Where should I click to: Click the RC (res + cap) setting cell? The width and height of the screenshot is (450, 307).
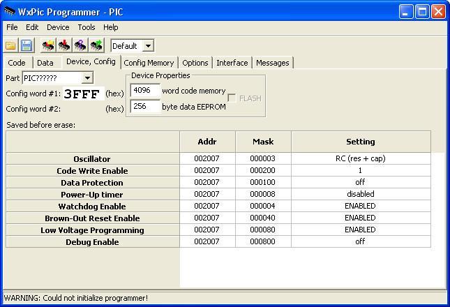(361, 158)
